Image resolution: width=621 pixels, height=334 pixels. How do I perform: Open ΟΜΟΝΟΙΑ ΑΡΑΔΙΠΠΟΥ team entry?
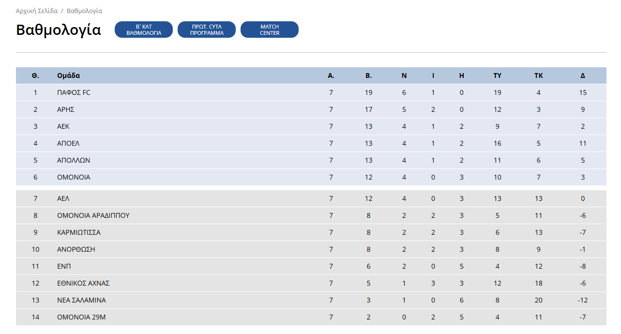(93, 215)
